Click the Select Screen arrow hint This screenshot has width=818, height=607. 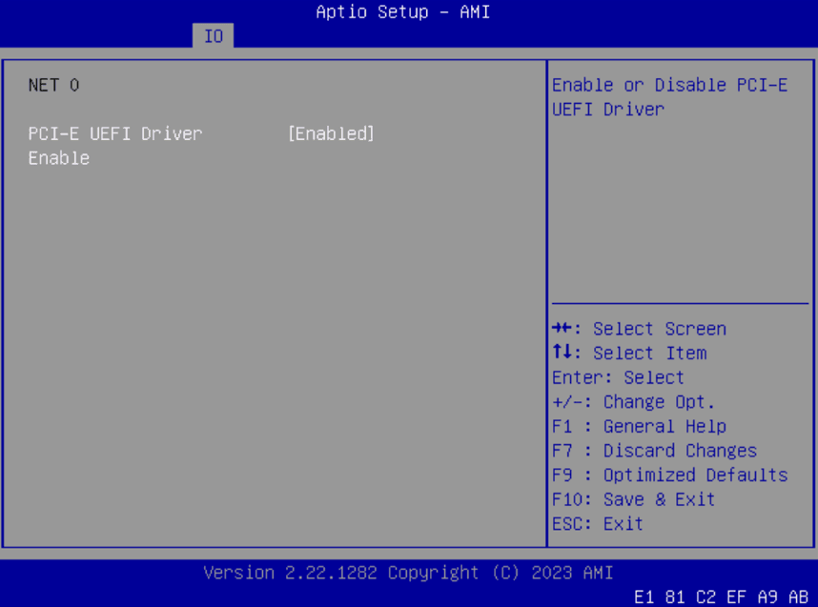(637, 328)
